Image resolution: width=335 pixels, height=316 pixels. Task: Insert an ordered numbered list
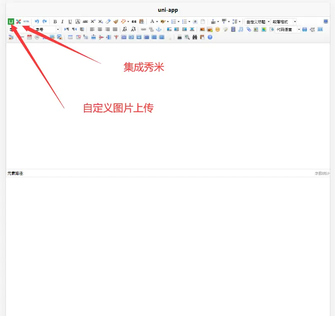click(174, 22)
